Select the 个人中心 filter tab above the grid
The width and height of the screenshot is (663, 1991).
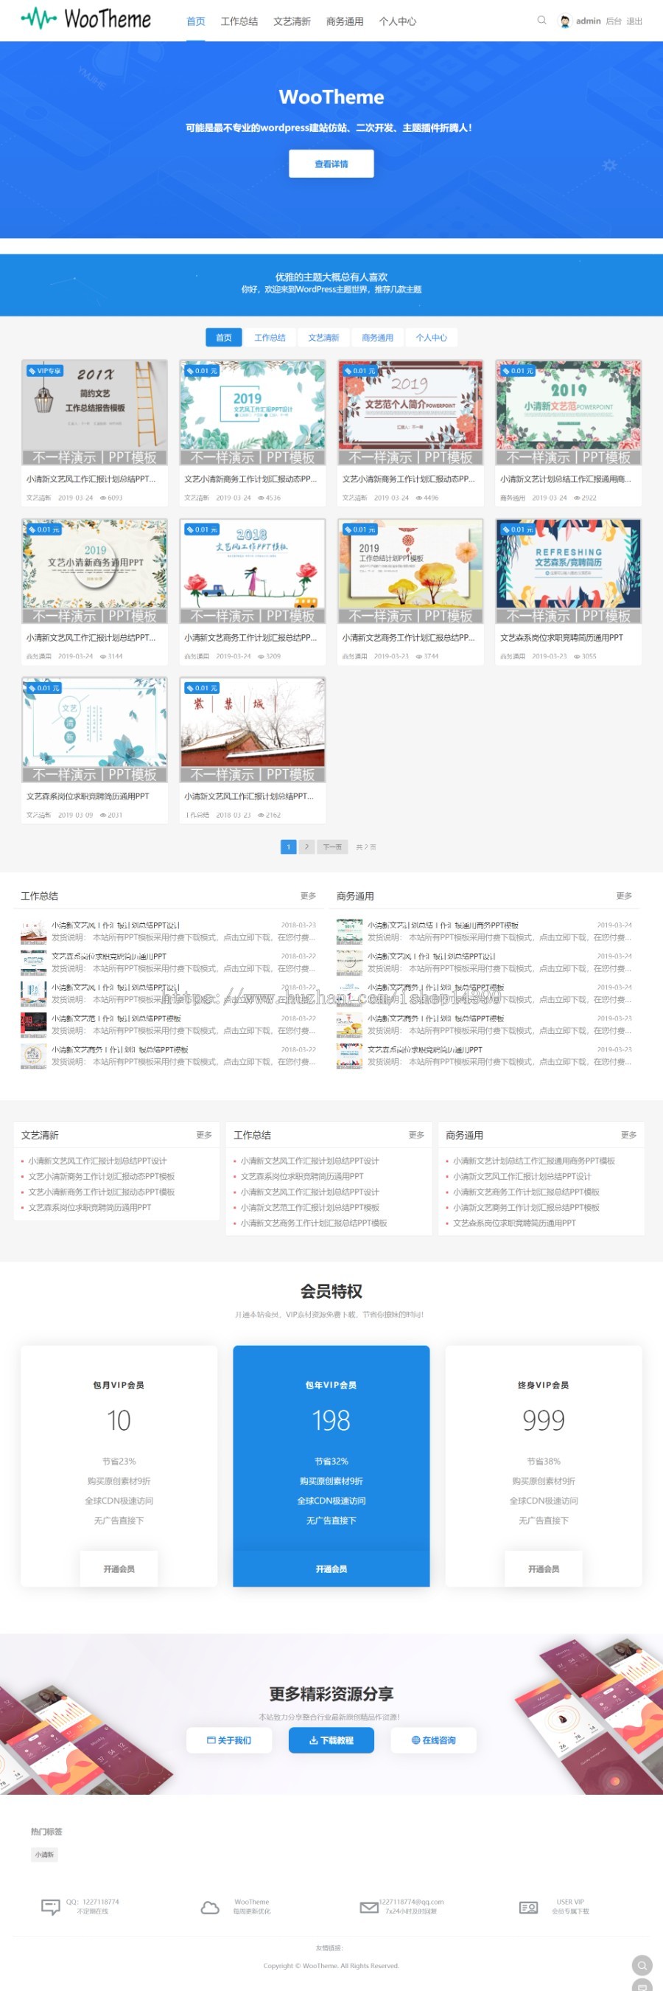pos(432,338)
